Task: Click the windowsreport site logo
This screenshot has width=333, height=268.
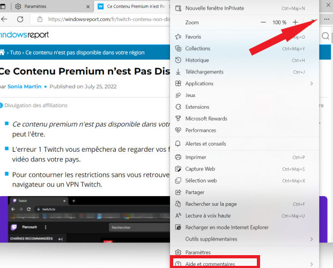Action: pos(24,35)
